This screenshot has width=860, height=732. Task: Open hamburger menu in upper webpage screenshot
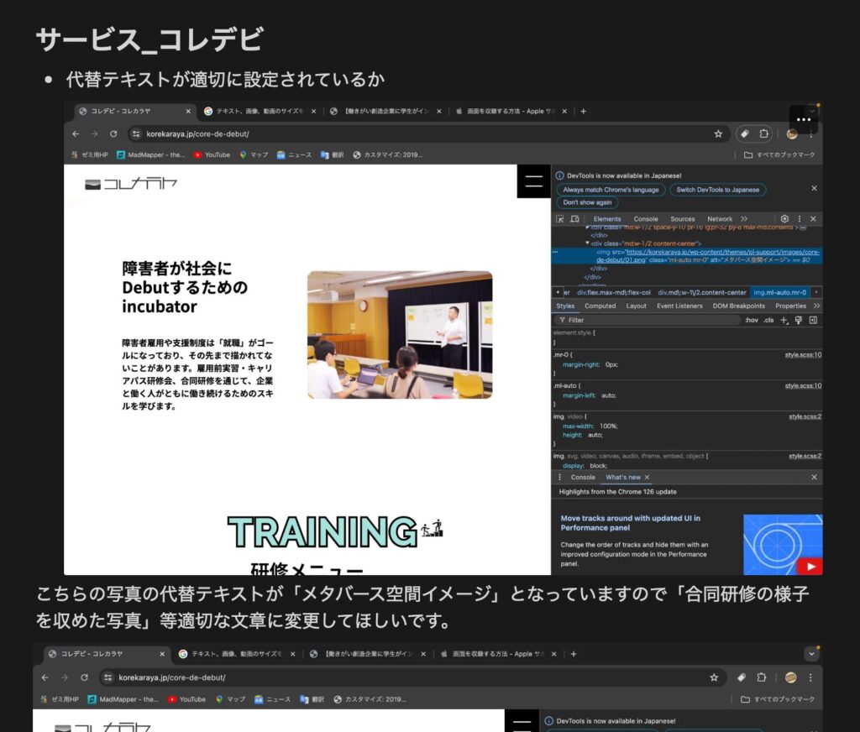533,181
